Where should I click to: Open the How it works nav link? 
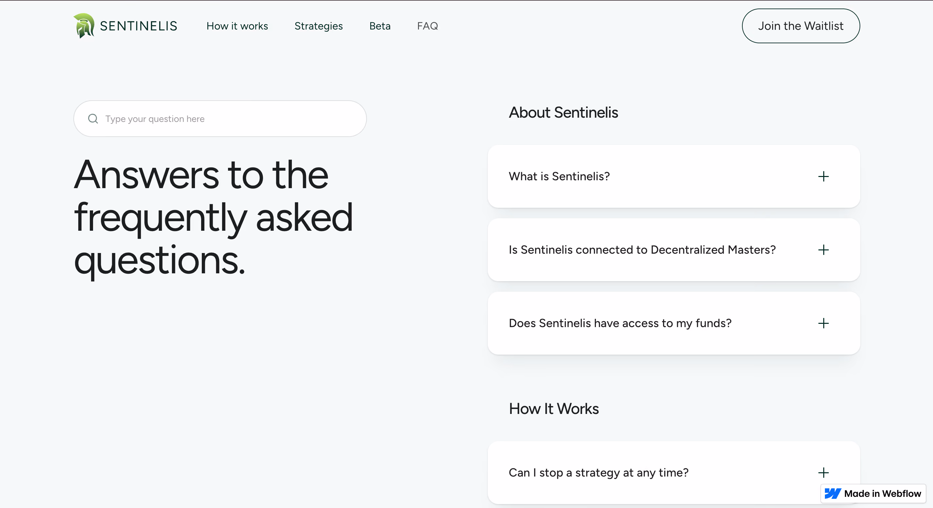(x=237, y=26)
